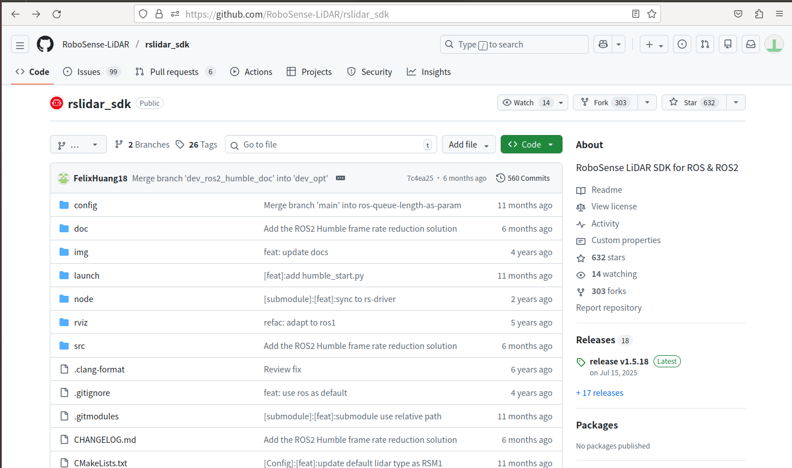View the 560 Commits history
The width and height of the screenshot is (792, 468).
(523, 178)
